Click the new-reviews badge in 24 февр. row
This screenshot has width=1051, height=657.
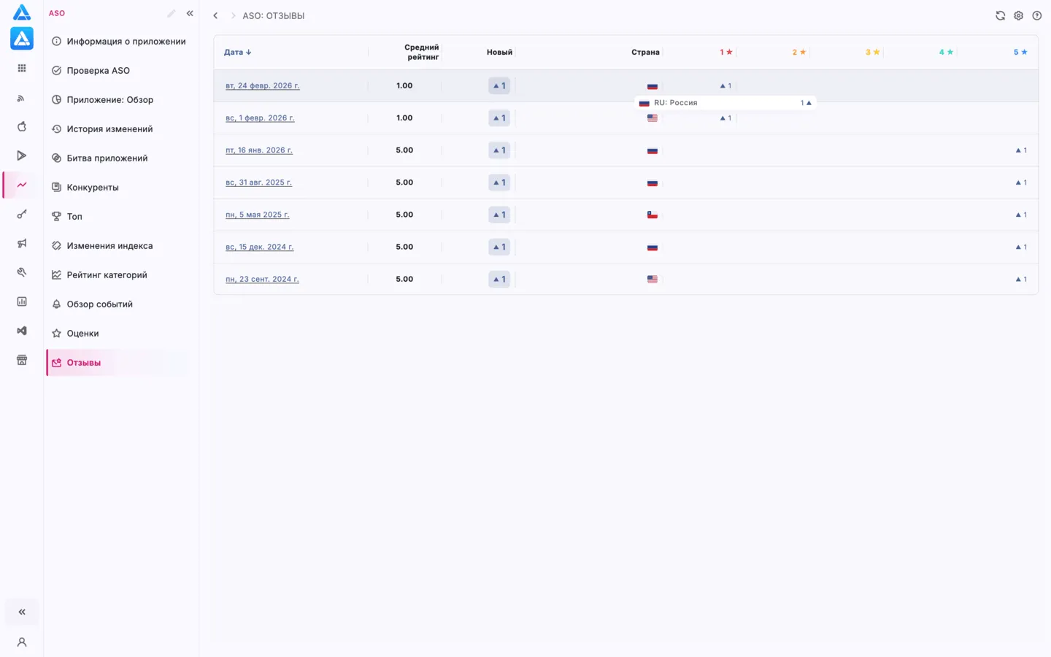tap(499, 85)
